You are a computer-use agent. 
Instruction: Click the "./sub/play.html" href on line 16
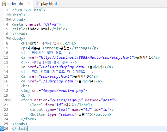point(58,81)
